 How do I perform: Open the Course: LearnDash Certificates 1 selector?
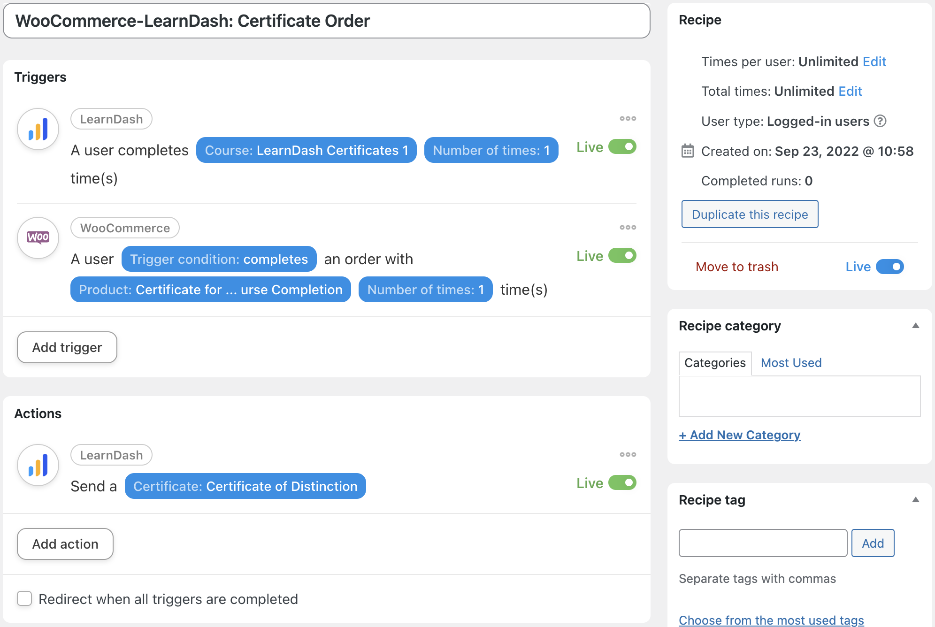306,150
